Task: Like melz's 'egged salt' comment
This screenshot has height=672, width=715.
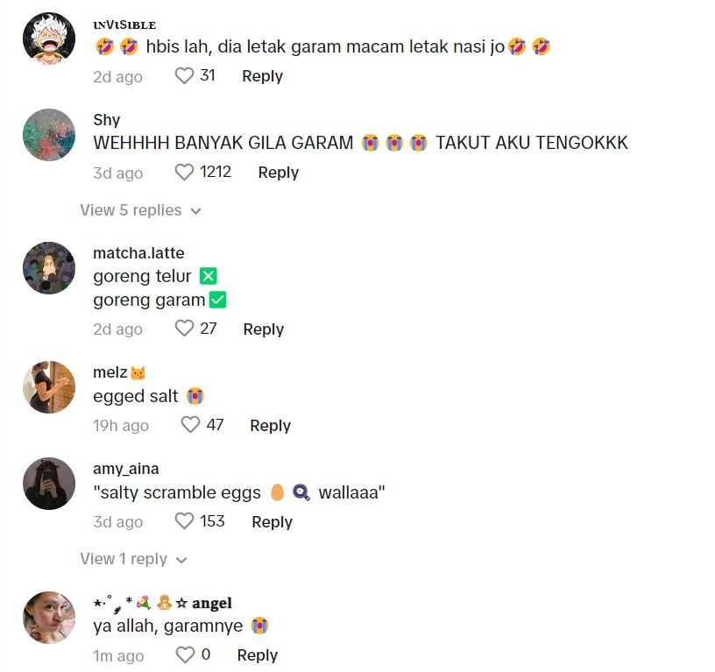Action: pyautogui.click(x=191, y=425)
